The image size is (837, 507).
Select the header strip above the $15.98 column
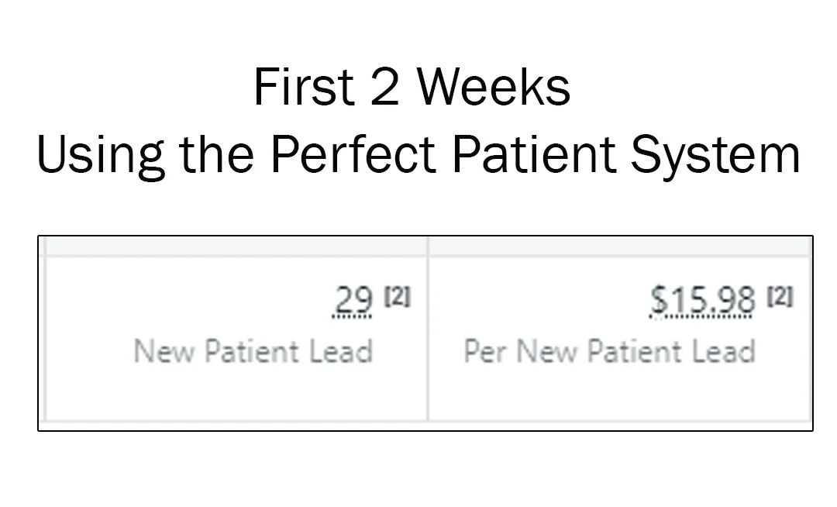tap(619, 247)
